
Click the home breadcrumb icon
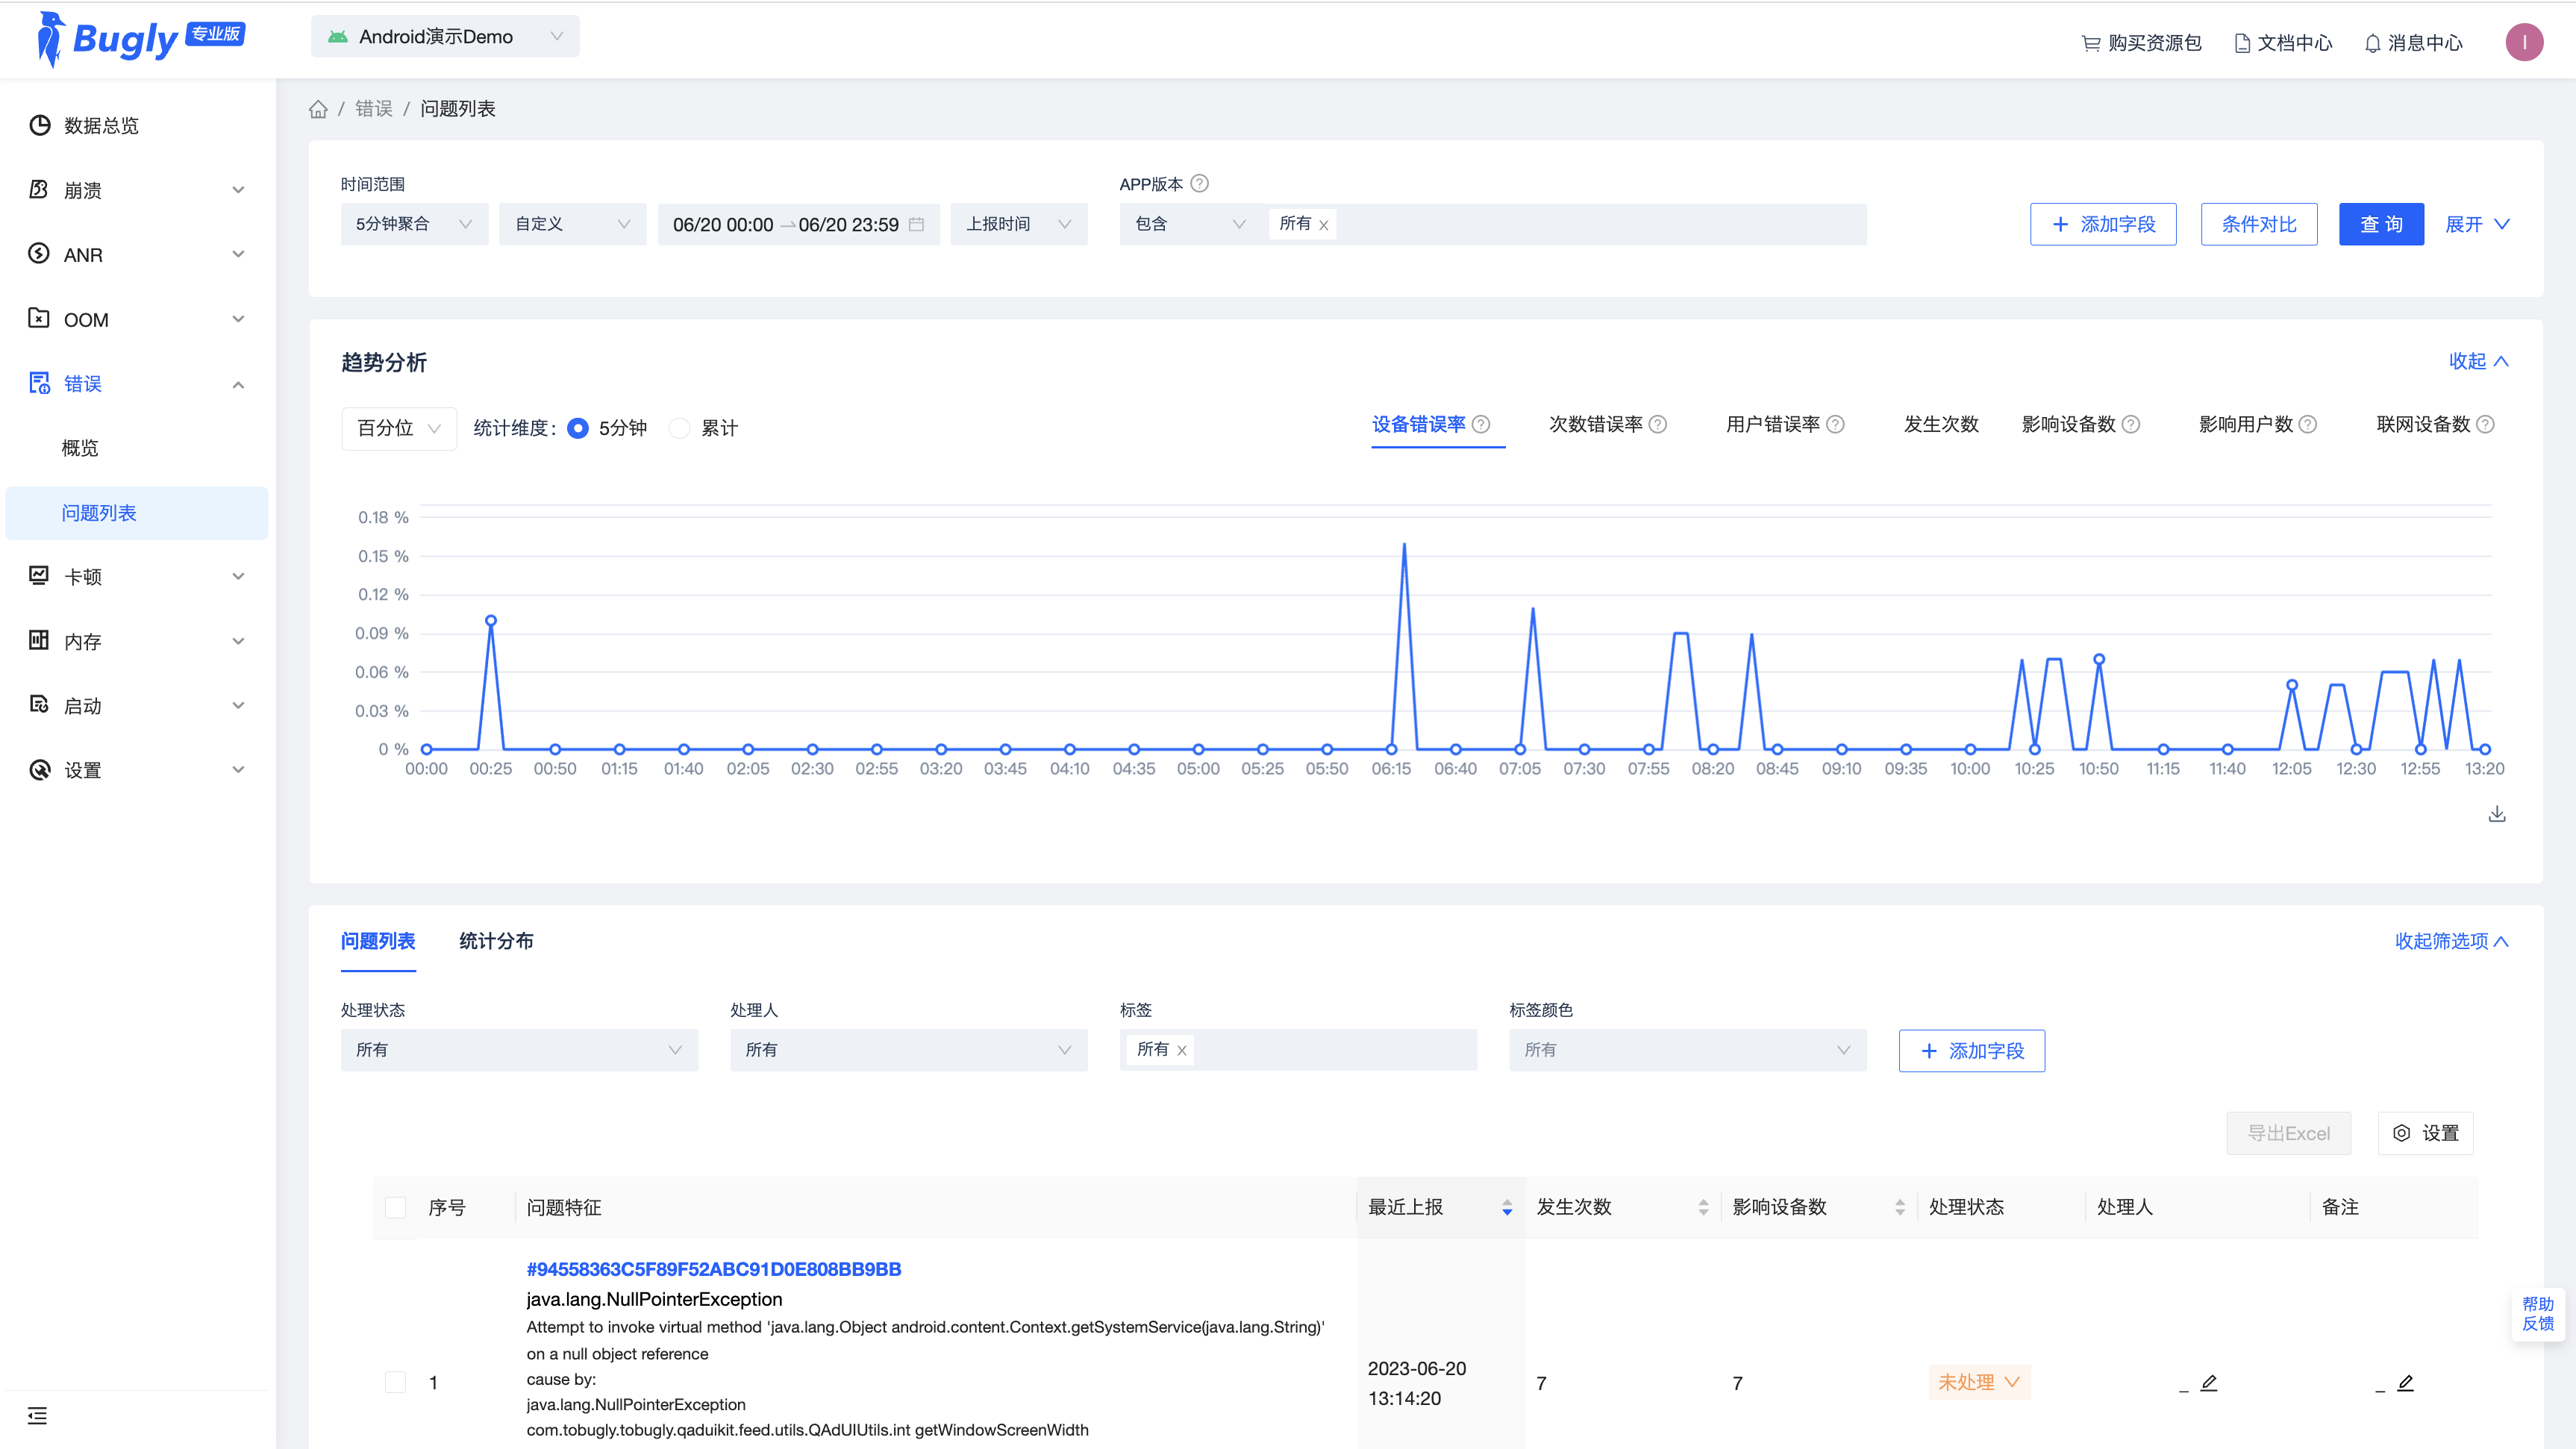click(x=318, y=109)
